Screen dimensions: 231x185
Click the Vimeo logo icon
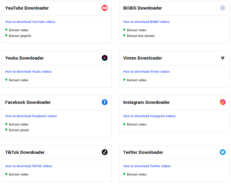[x=223, y=58]
